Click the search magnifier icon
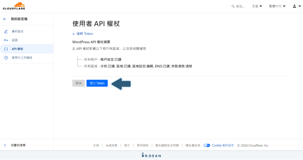This screenshot has width=303, height=160. click(233, 6)
